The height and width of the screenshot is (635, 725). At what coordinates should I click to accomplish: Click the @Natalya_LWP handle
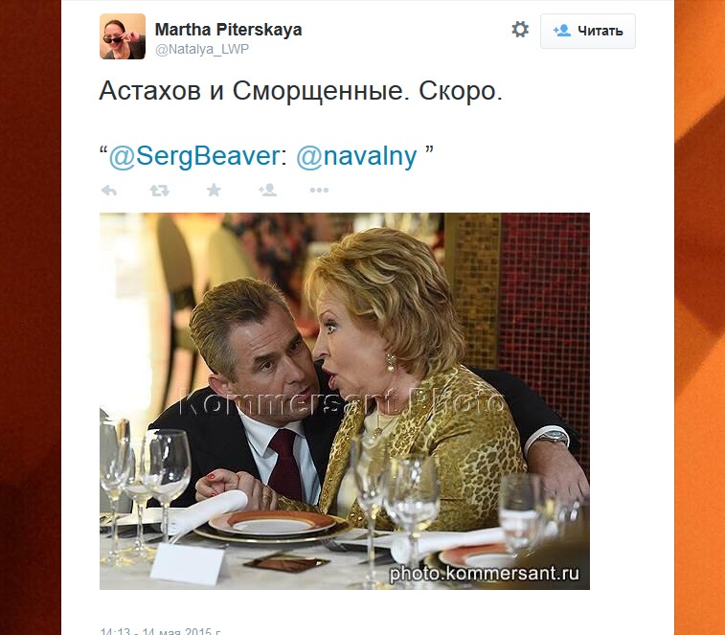(202, 49)
